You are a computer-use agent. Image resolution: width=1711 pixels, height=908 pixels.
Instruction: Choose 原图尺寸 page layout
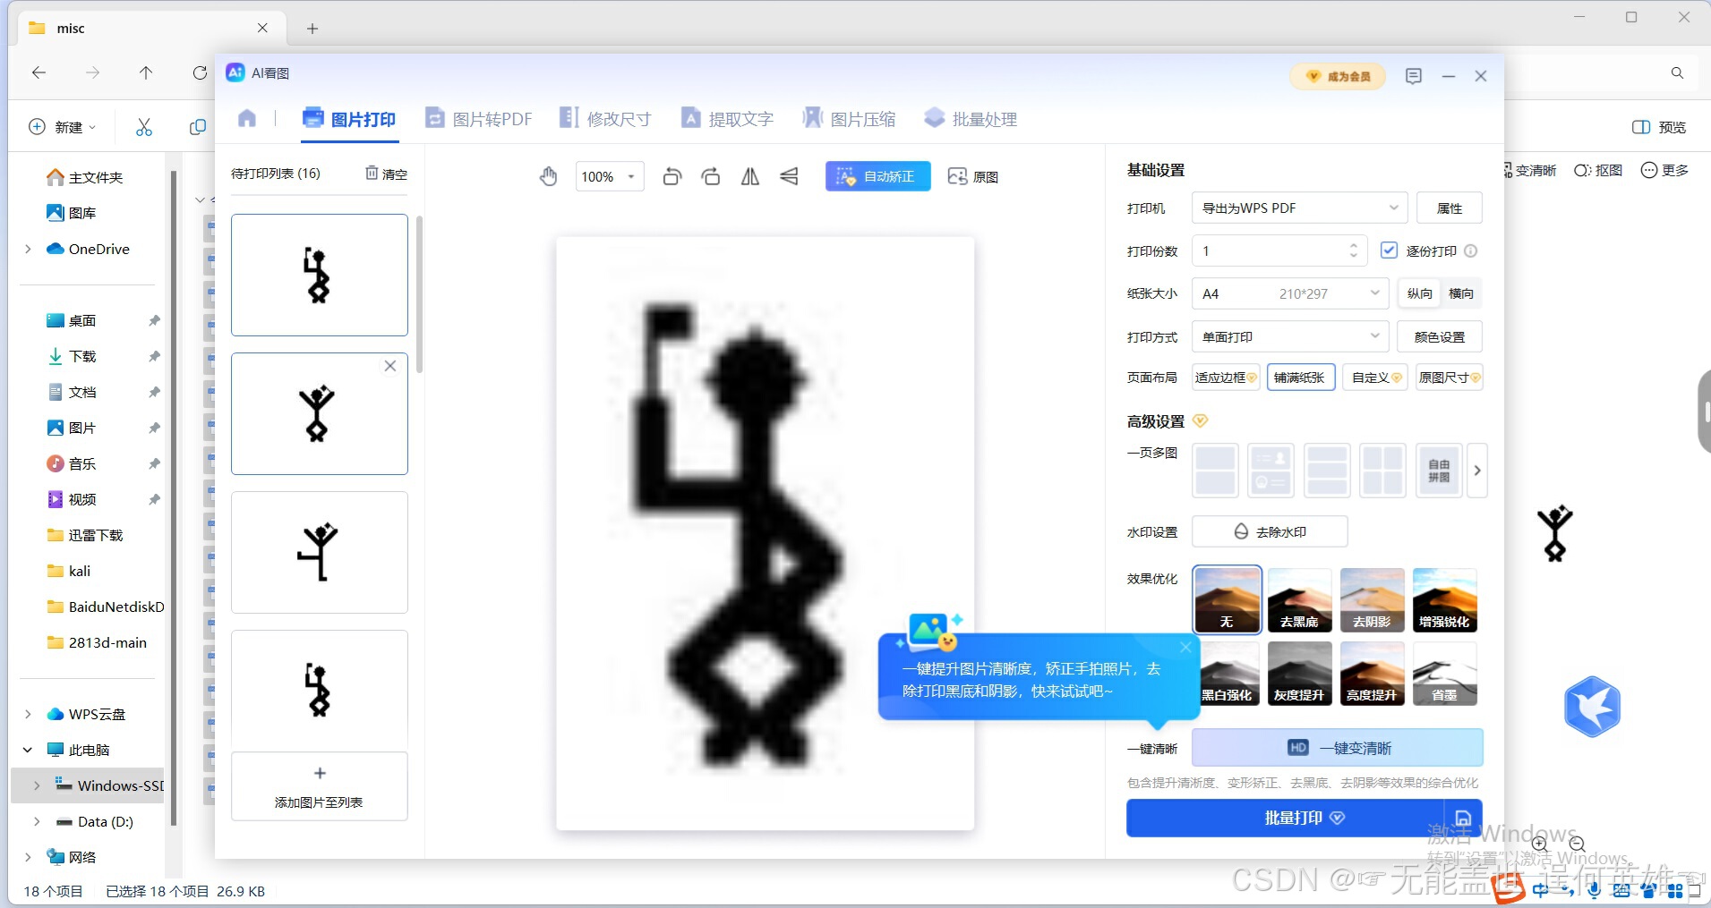pyautogui.click(x=1449, y=378)
